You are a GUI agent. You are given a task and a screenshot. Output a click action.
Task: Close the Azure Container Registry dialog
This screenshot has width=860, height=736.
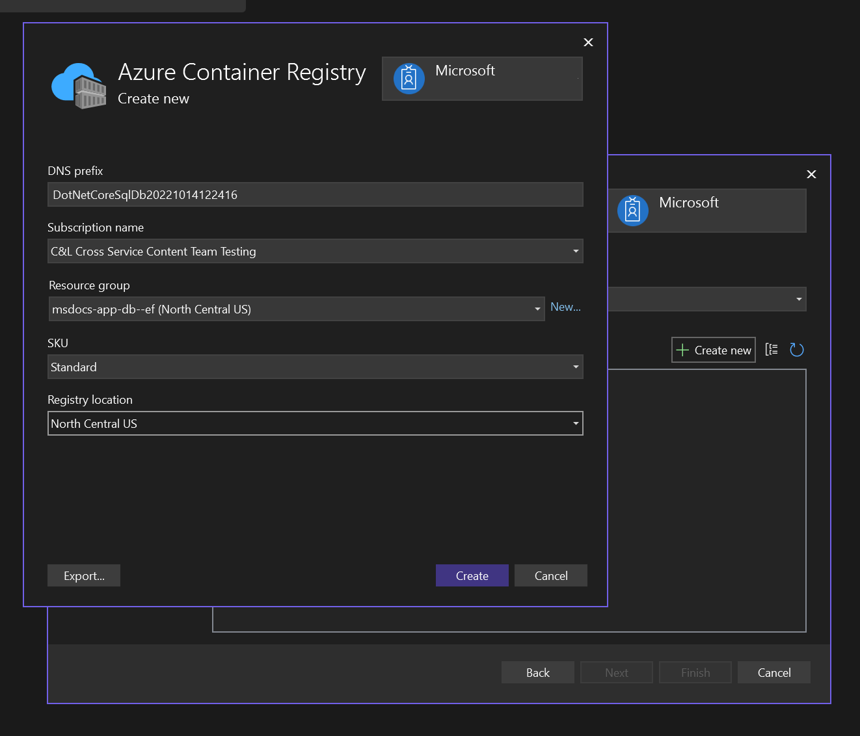point(588,42)
